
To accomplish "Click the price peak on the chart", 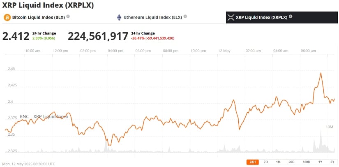I will pyautogui.click(x=321, y=73).
